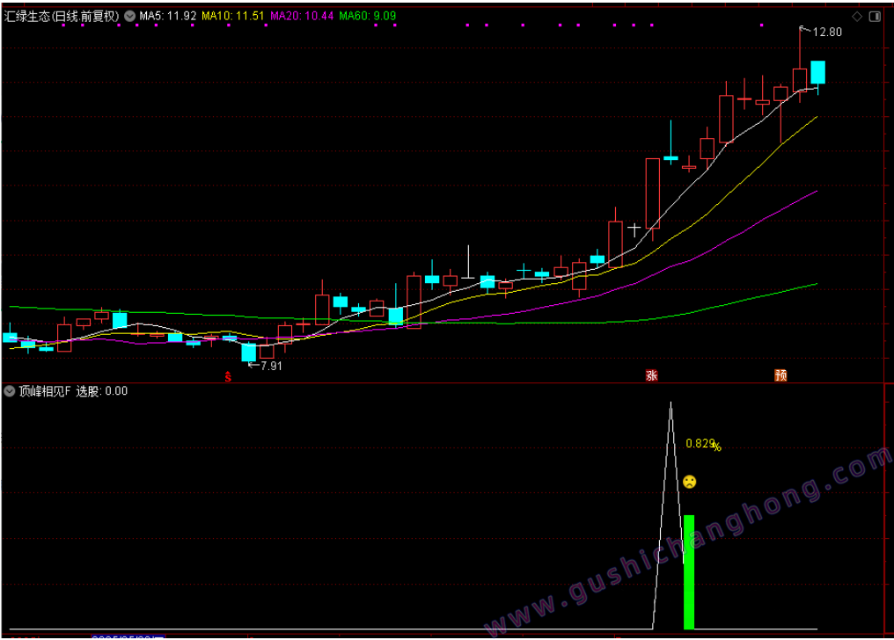Viewport: 894px width, 640px height.
Task: Select the MA60: 9.09 indicator label
Action: click(368, 16)
